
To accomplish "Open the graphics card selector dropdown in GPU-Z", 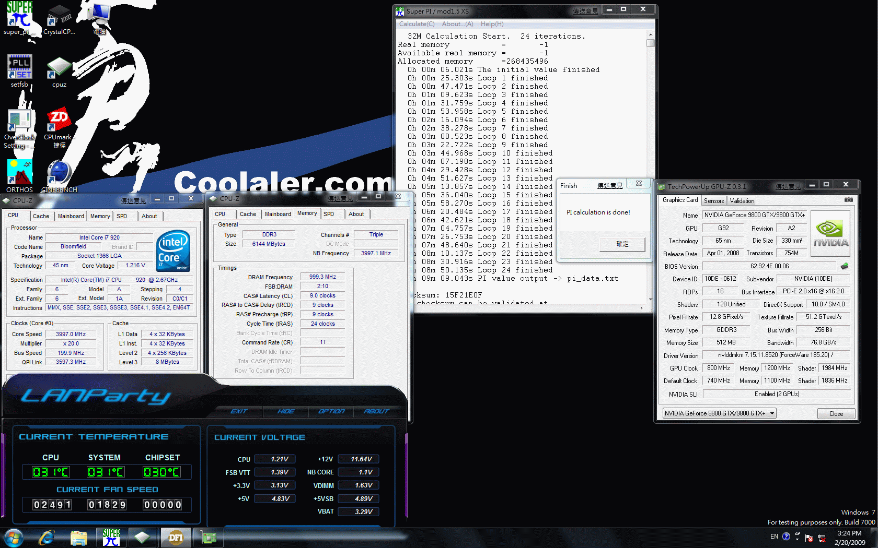I will tap(719, 413).
